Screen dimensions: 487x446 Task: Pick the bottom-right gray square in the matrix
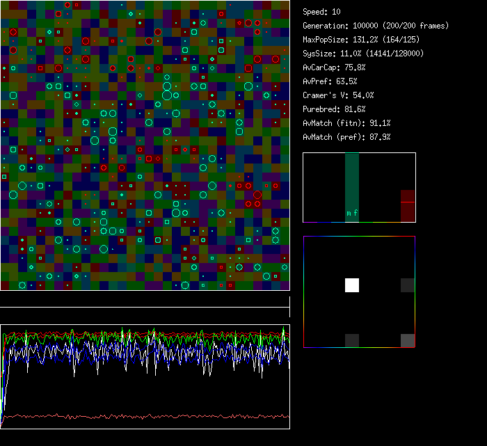tap(408, 340)
